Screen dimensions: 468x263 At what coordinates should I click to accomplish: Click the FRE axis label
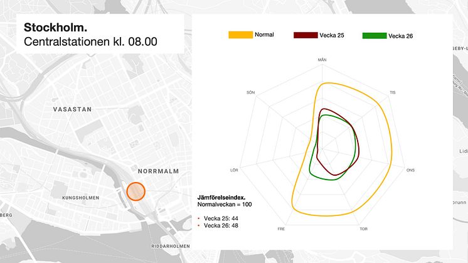click(x=281, y=229)
